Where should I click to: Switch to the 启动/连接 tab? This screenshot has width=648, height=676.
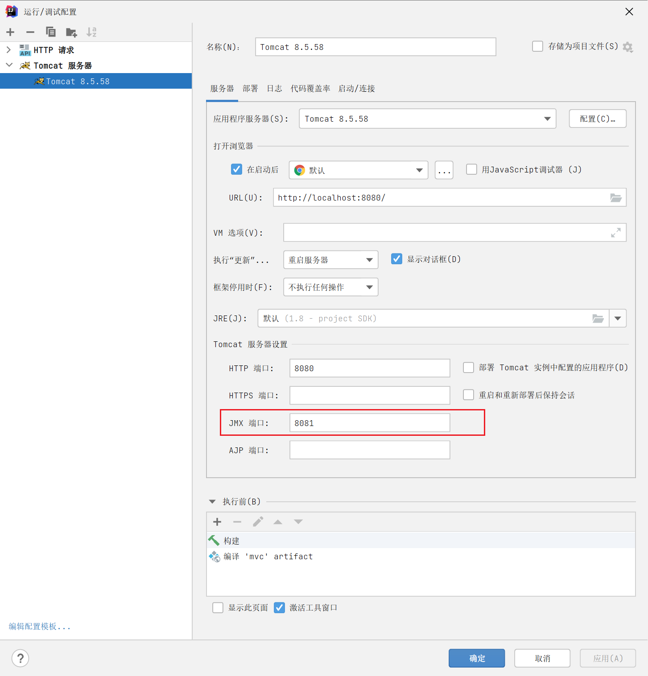(x=357, y=88)
